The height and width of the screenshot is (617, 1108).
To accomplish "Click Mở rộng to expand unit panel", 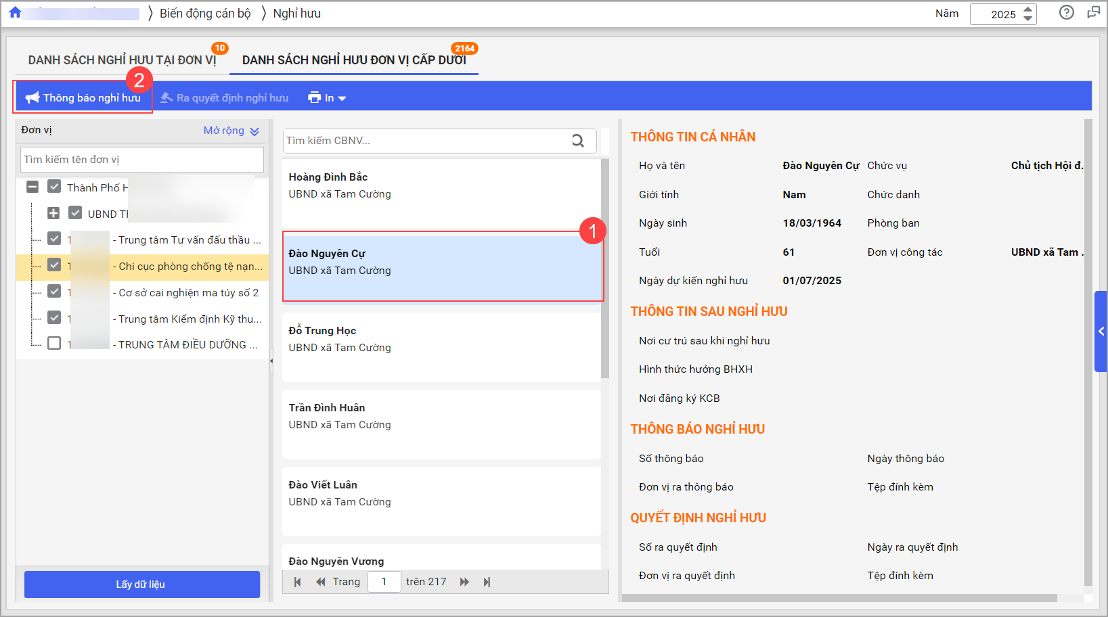I will [231, 131].
